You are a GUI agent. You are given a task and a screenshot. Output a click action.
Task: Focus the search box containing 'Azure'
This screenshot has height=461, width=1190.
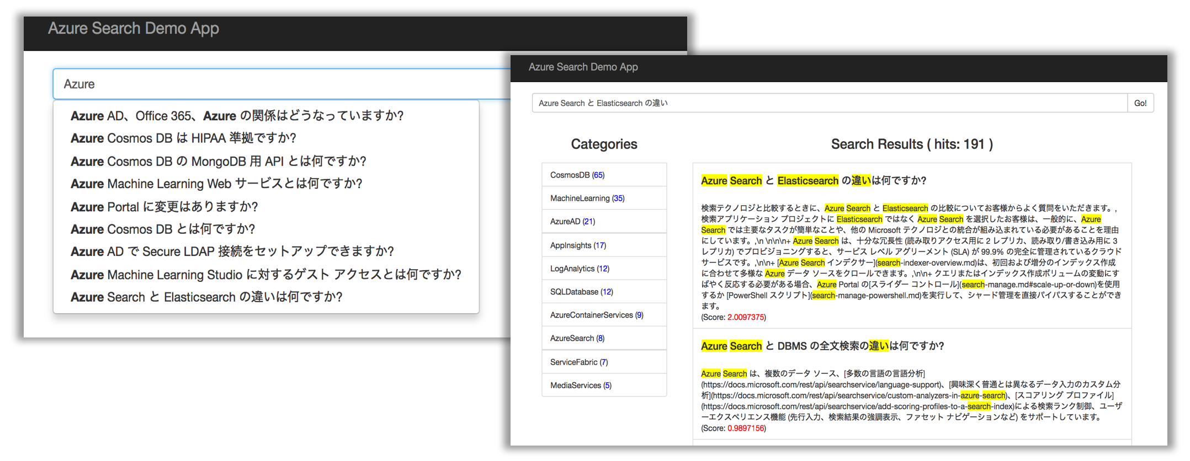[281, 84]
